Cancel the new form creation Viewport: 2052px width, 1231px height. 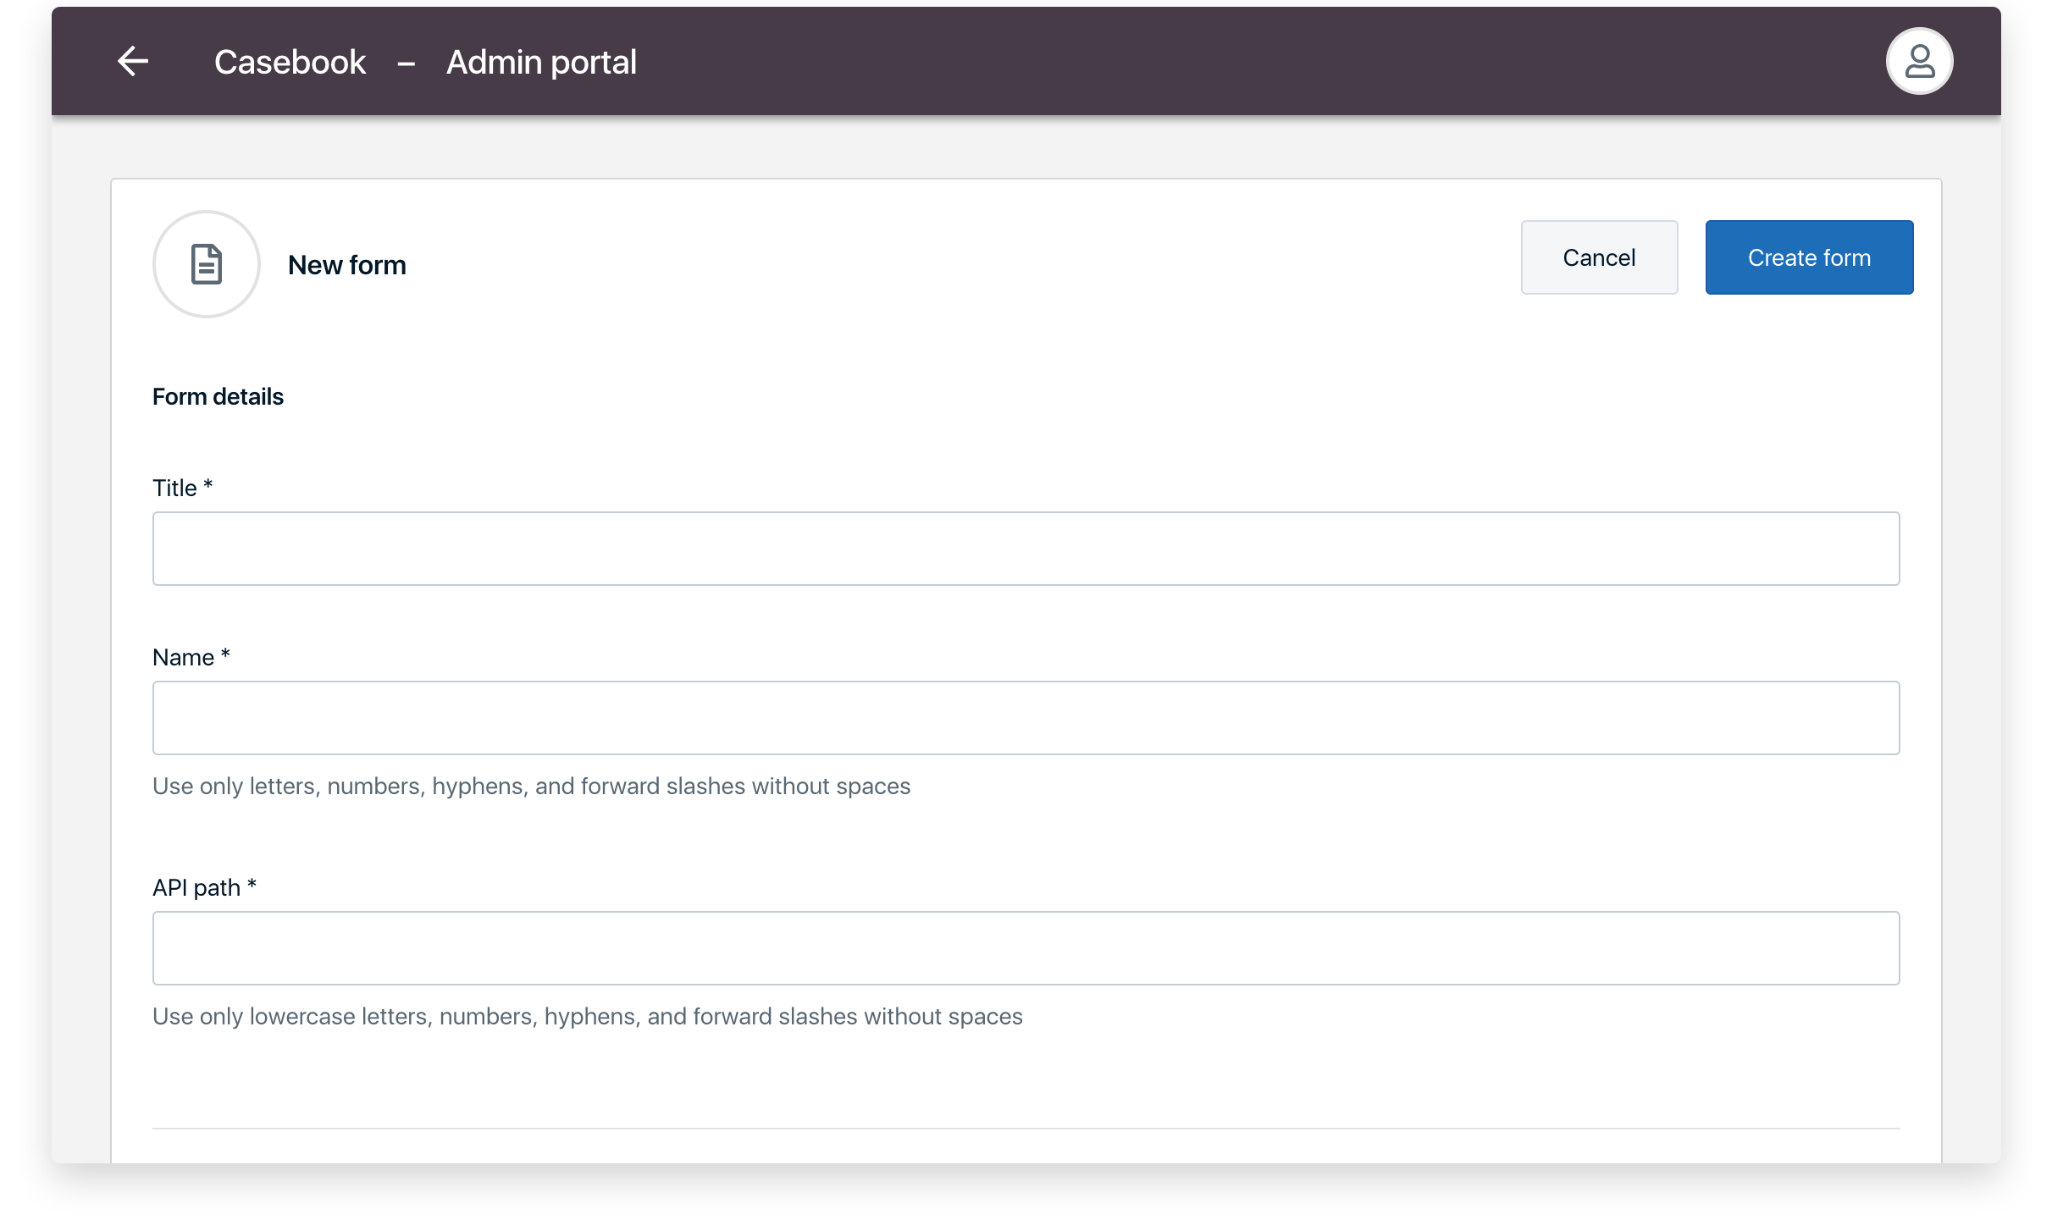1599,257
